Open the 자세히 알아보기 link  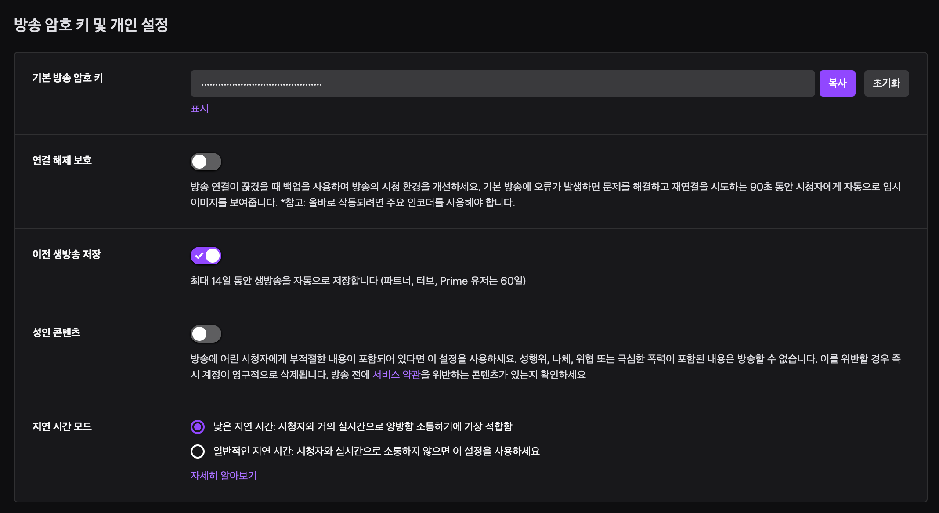(x=224, y=476)
